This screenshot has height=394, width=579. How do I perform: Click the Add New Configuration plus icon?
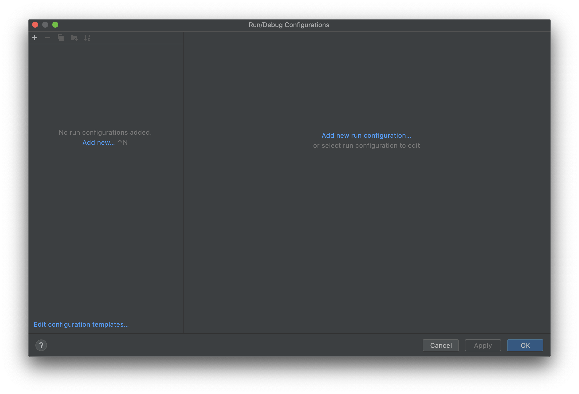35,38
